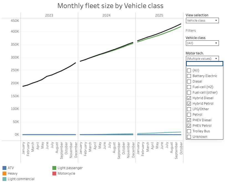
Task: Toggle the PHEV Petrol checkbox
Action: [x=189, y=126]
